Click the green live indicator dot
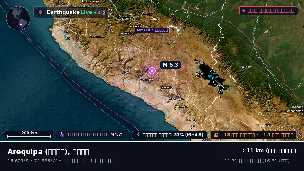Image resolution: width=304 pixels, height=171 pixels. 95,12
